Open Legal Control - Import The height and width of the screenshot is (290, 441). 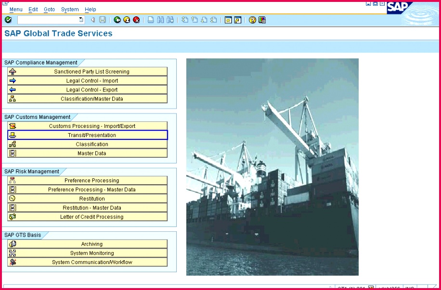tap(88, 81)
